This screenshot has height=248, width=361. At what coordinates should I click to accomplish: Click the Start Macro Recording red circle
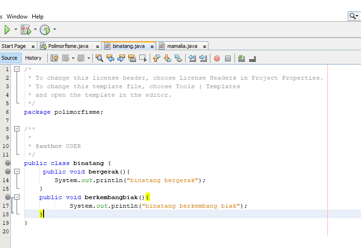point(217,58)
